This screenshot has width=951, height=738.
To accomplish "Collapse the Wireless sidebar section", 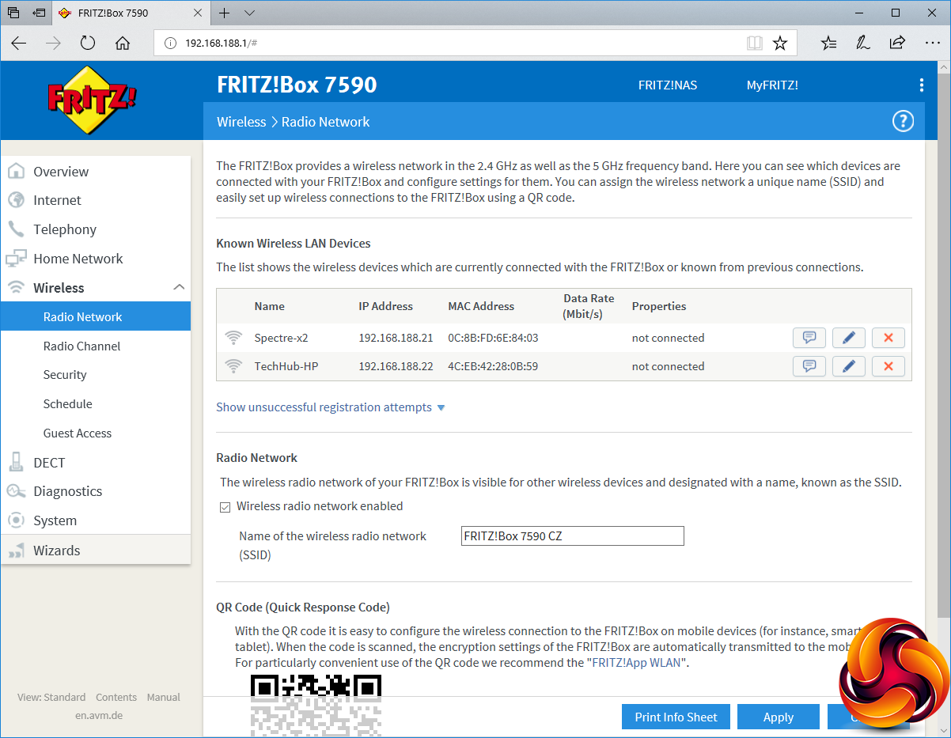I will point(179,287).
